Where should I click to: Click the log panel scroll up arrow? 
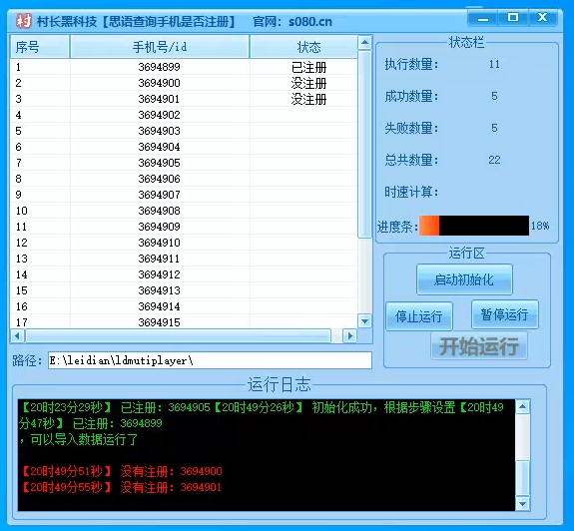tap(522, 406)
